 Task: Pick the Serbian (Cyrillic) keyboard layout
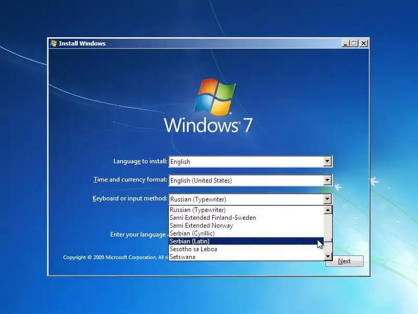click(x=246, y=233)
